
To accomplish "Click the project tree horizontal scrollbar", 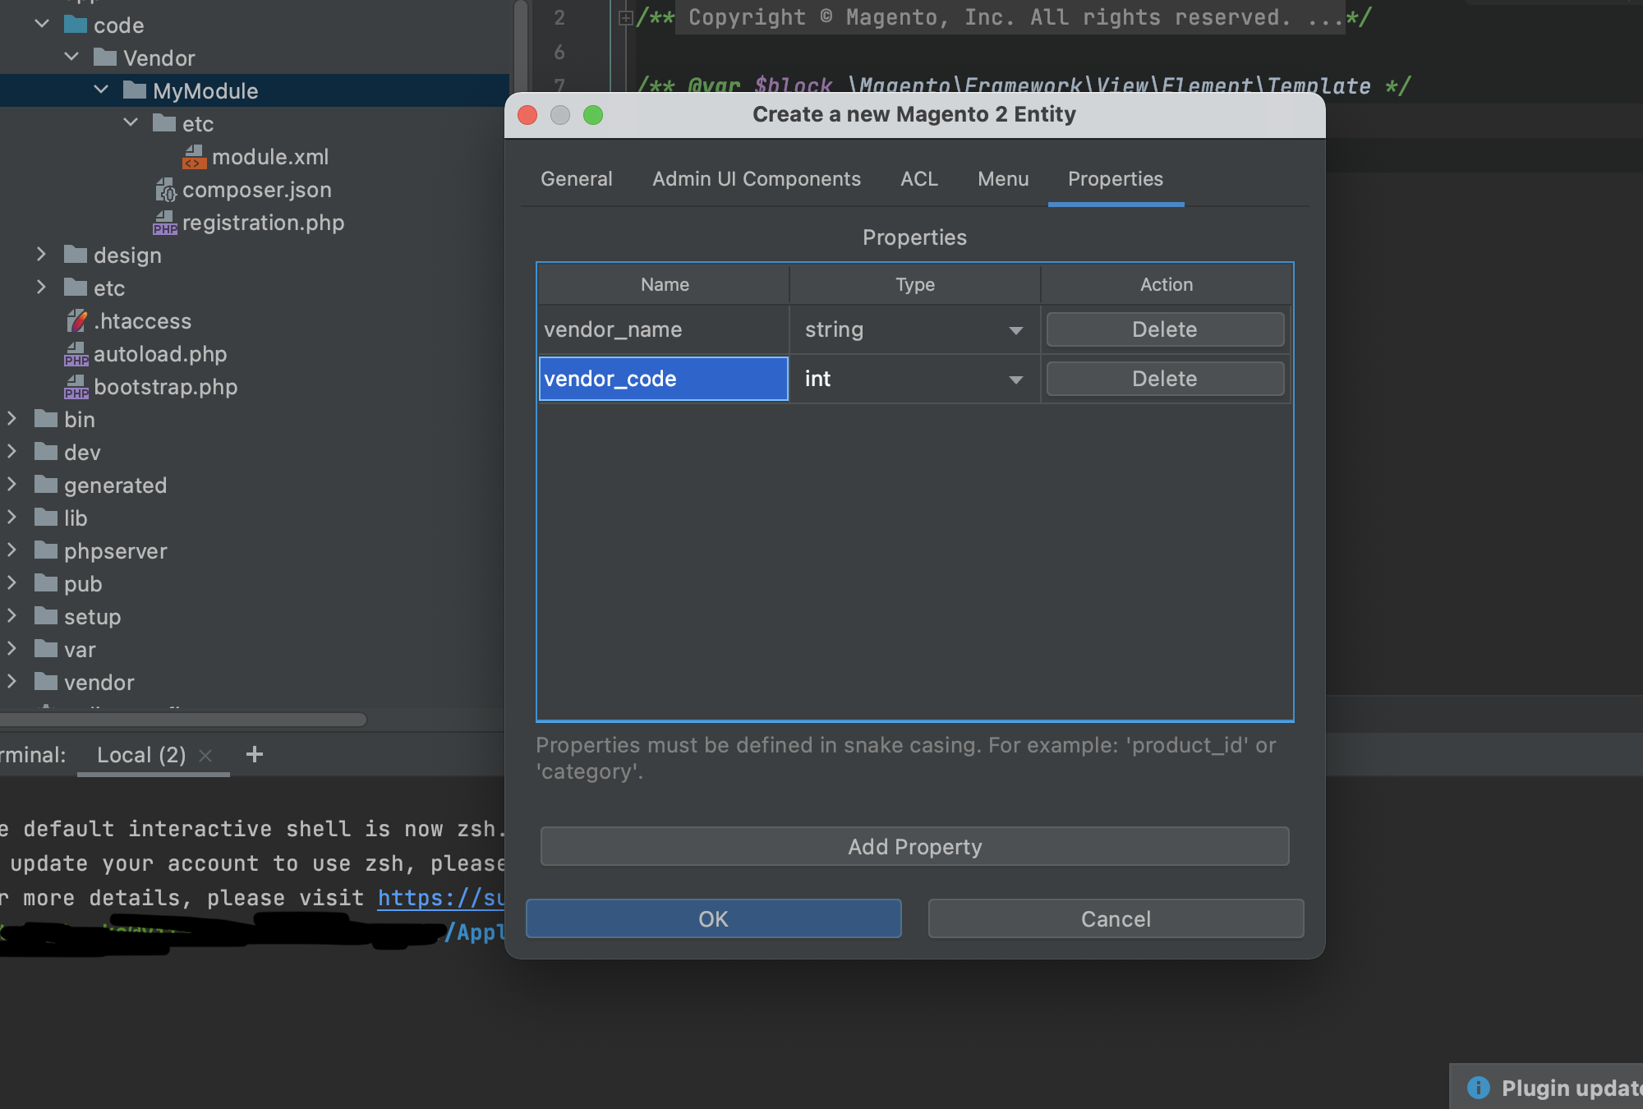I will coord(182,720).
